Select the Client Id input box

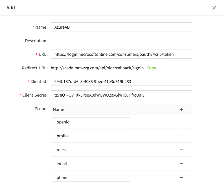pyautogui.click(x=121, y=81)
